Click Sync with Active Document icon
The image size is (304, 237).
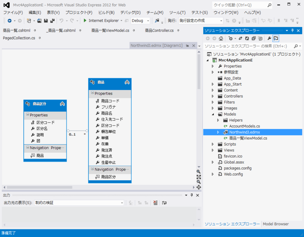pos(241,38)
